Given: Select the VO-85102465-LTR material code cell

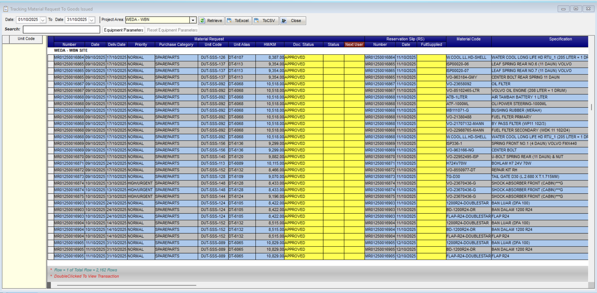Looking at the screenshot, I should point(469,91).
